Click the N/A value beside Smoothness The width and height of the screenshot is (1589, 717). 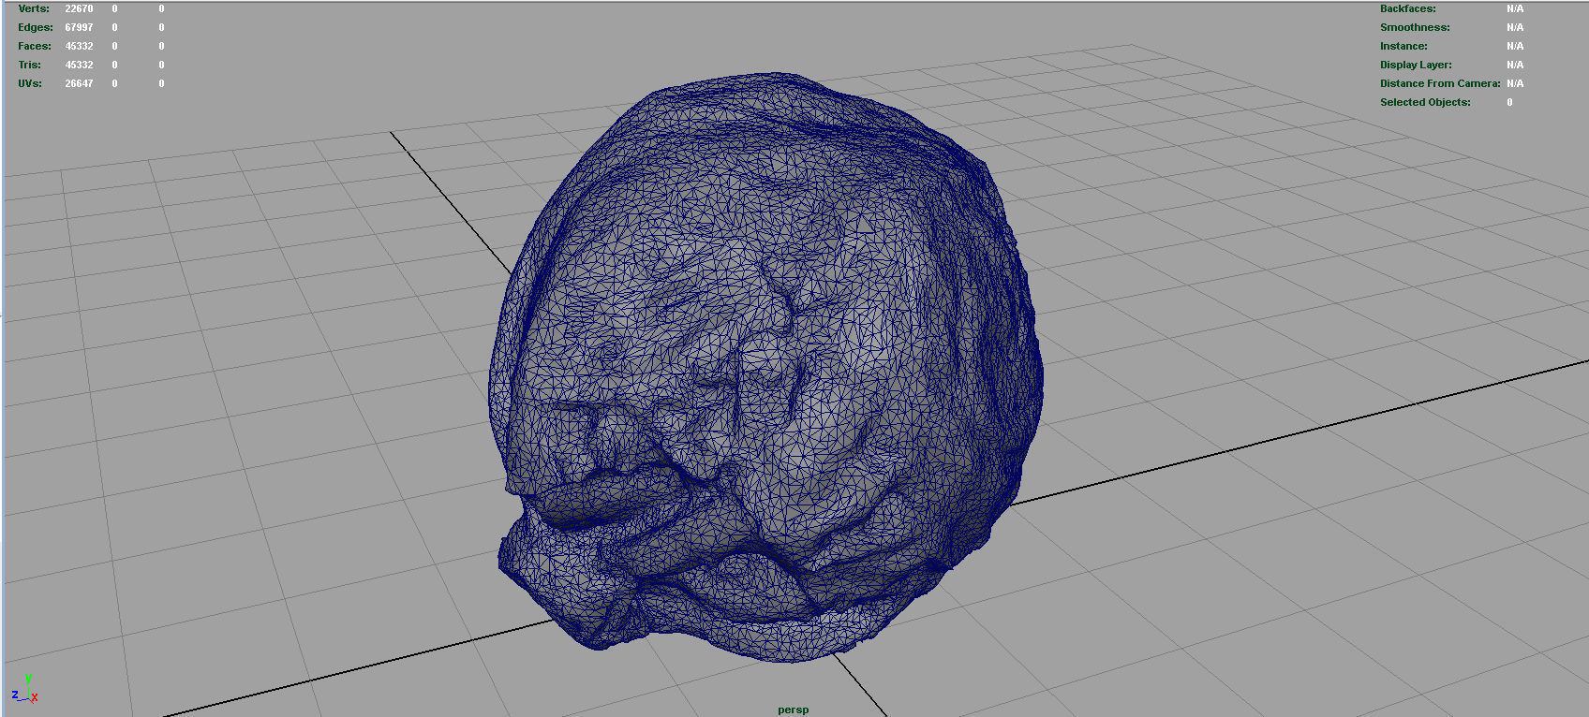tap(1515, 27)
